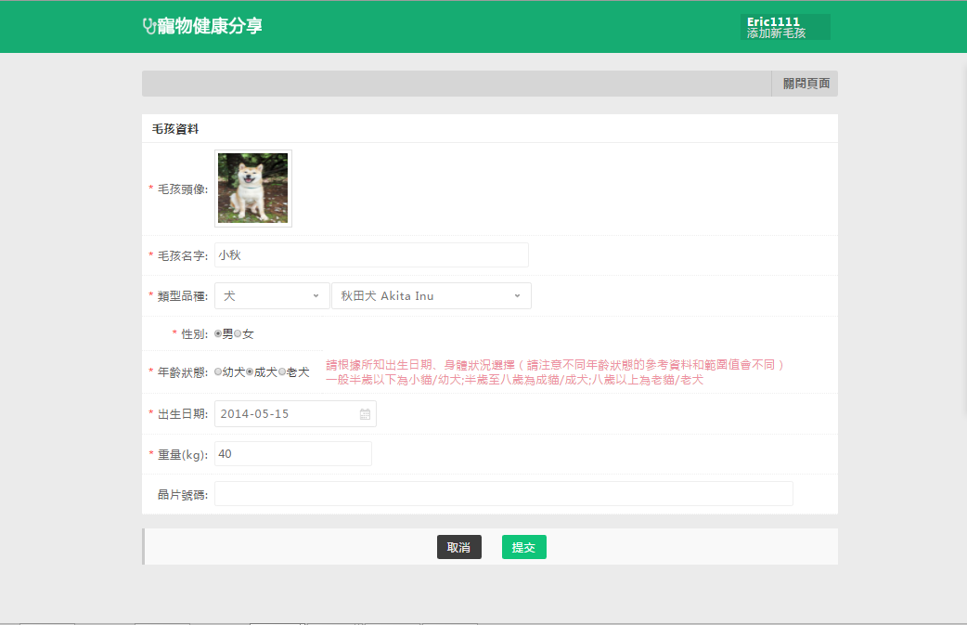Choose the 老犬 age status option
Viewport: 967px width, 625px height.
[x=282, y=372]
